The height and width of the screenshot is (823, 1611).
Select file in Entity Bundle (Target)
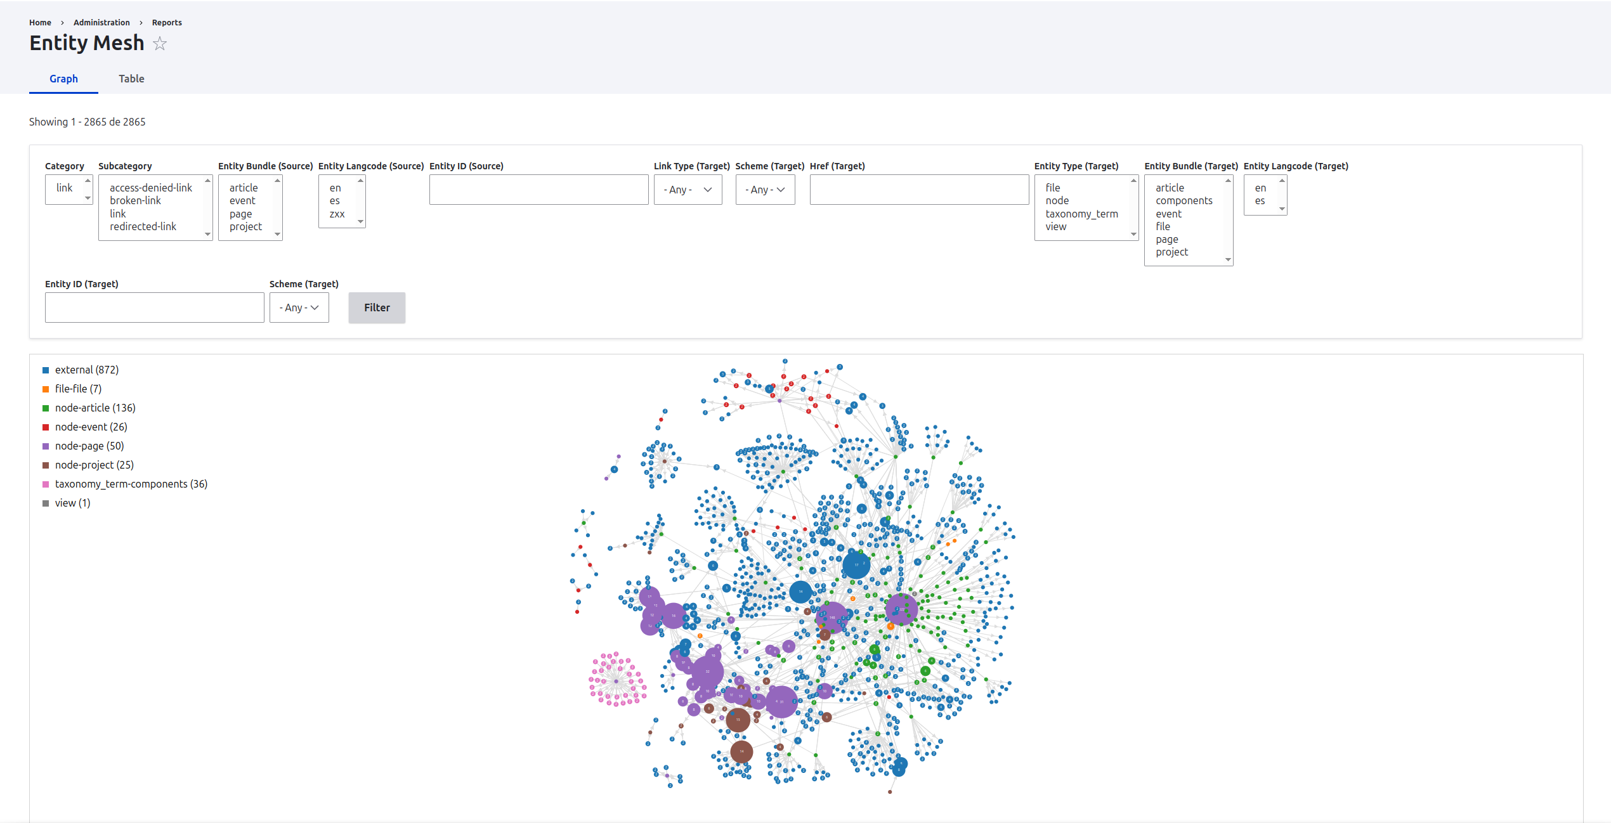click(1163, 226)
